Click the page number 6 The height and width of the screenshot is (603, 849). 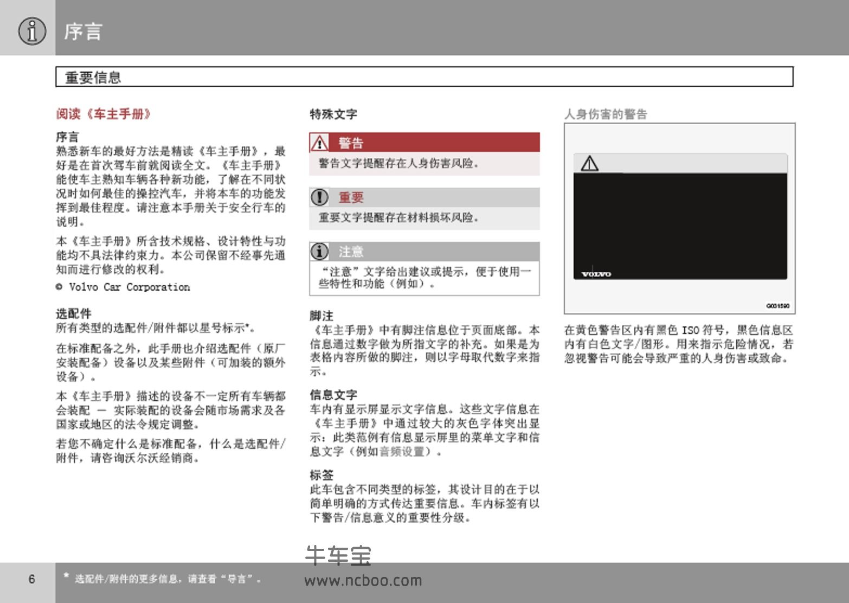31,579
